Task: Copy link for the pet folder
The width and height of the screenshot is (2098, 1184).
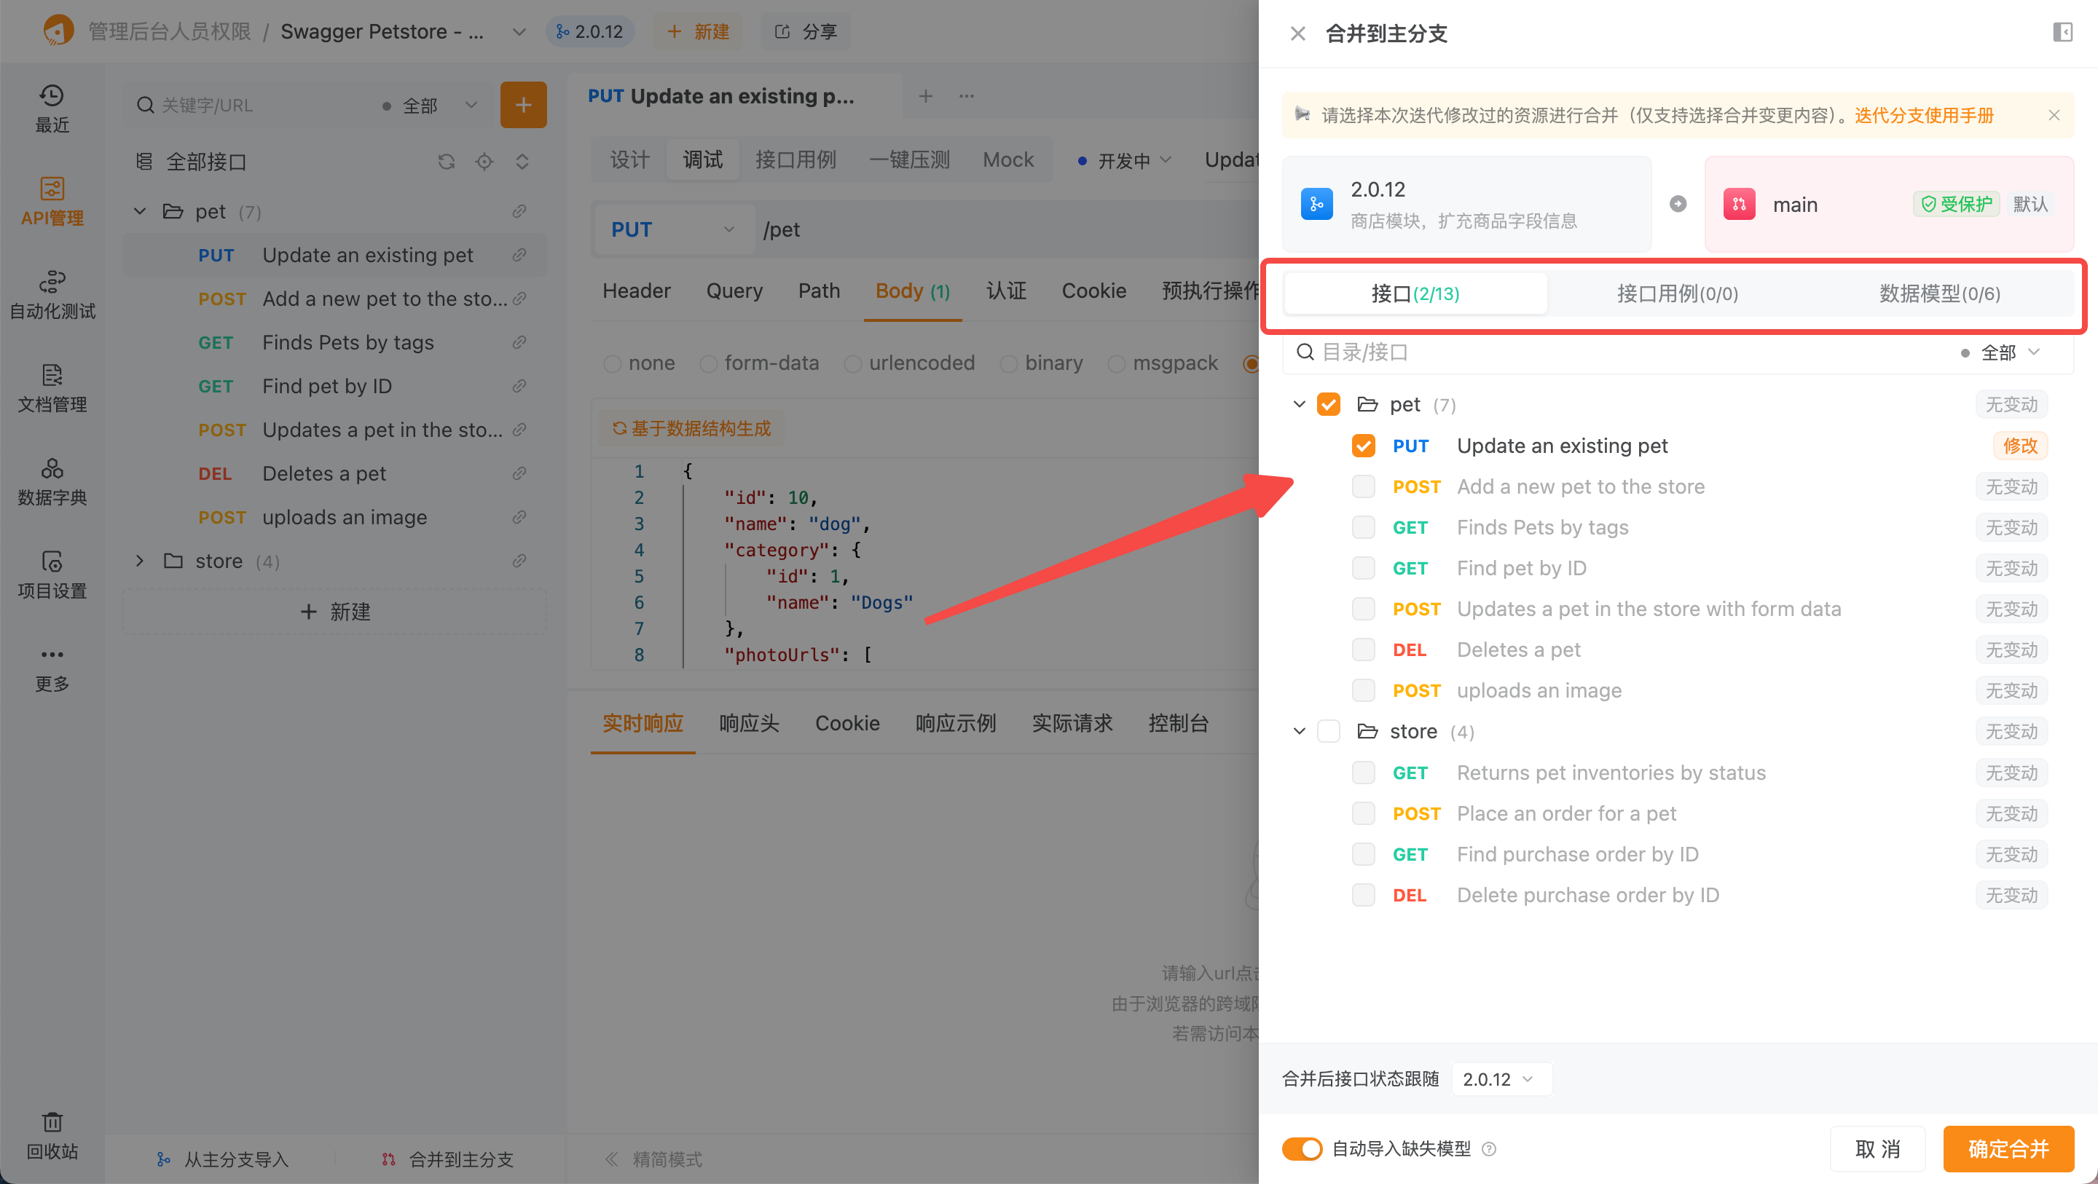Action: (x=519, y=212)
